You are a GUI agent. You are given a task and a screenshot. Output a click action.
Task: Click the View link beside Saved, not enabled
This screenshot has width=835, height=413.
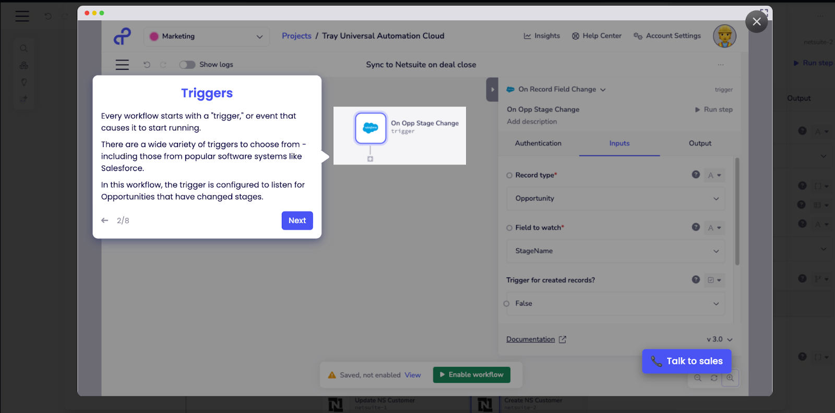(412, 375)
